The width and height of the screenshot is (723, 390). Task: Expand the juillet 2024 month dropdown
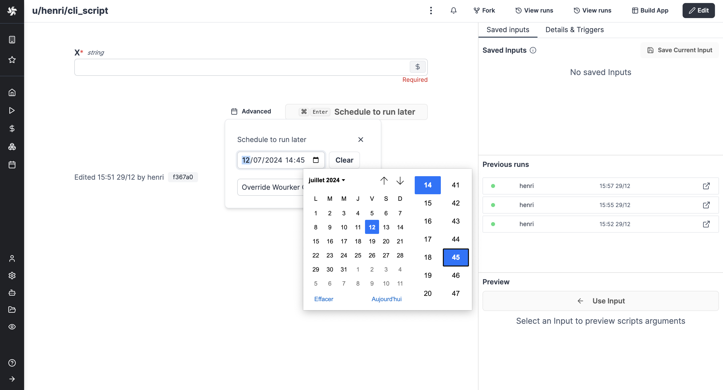coord(327,180)
